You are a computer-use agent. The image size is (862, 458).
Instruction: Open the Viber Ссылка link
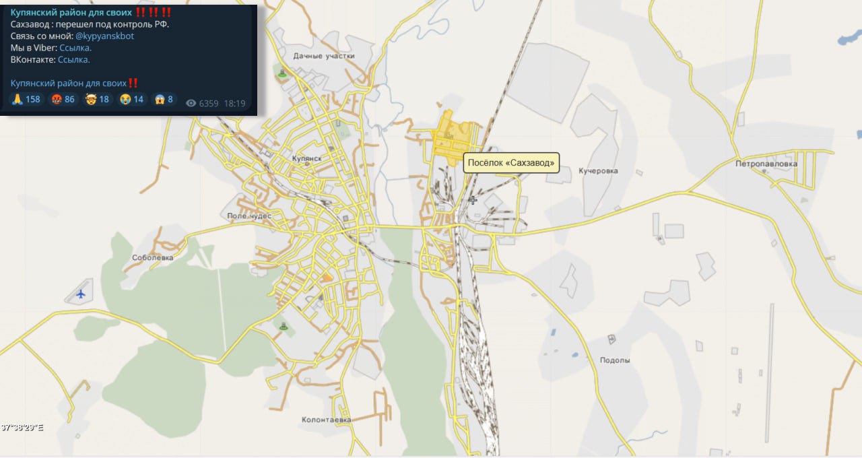tap(75, 48)
